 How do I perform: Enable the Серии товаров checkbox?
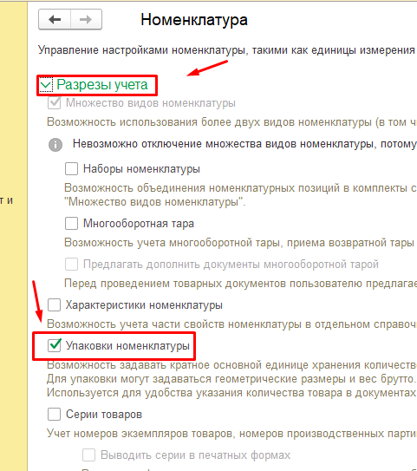click(55, 415)
